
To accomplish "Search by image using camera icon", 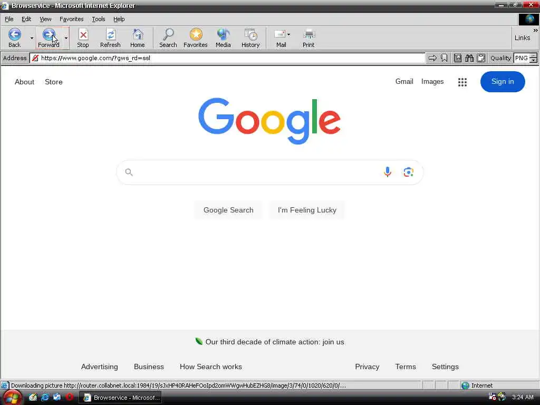I will pyautogui.click(x=409, y=172).
